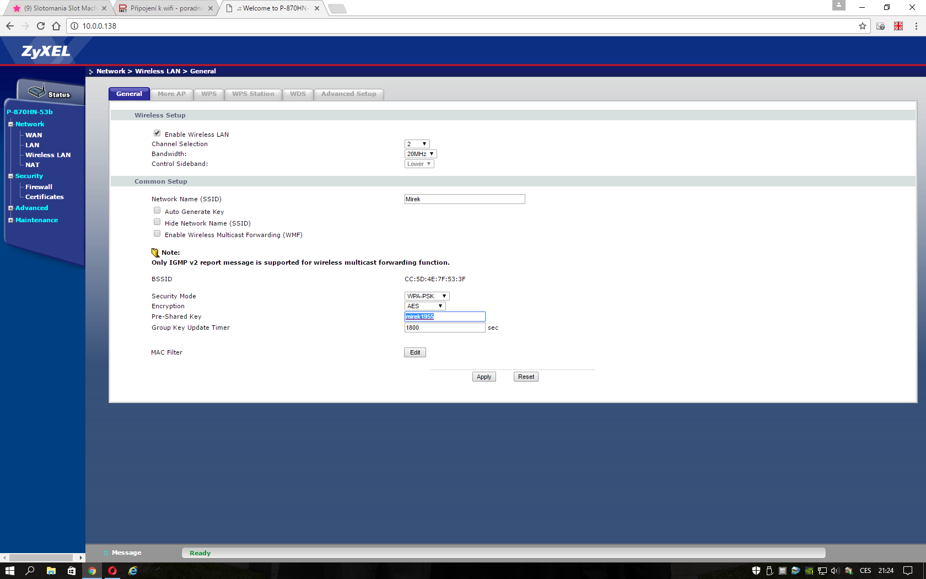Click Edit for MAC Filter

click(x=415, y=352)
